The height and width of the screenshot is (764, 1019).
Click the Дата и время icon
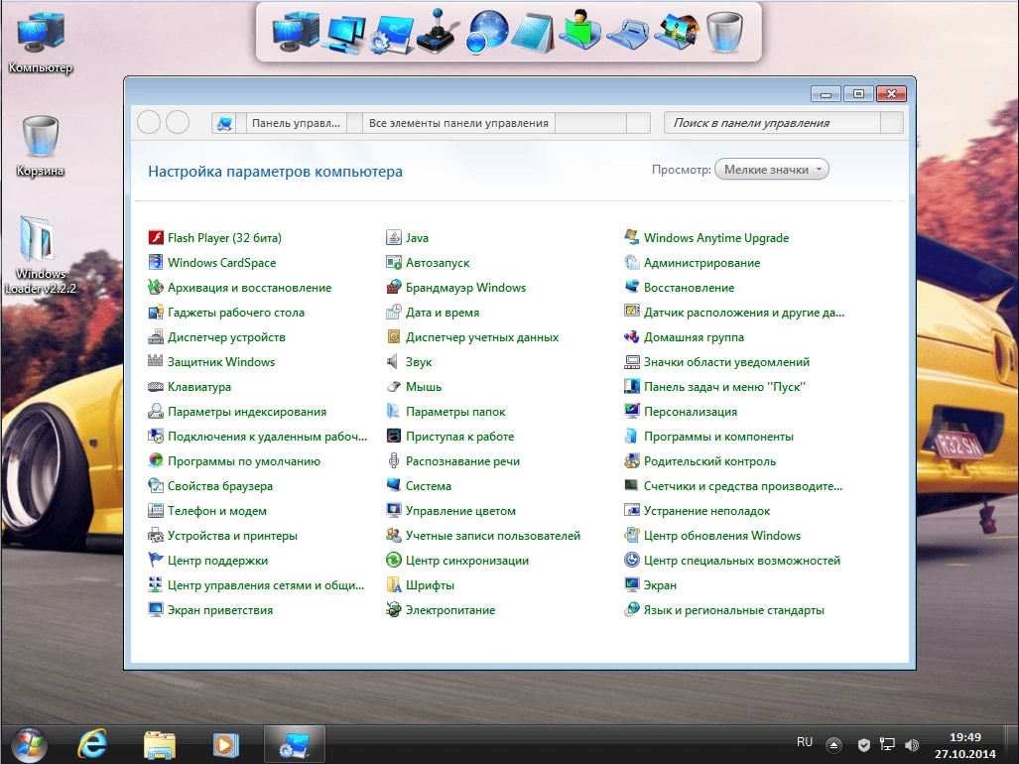[x=393, y=313]
